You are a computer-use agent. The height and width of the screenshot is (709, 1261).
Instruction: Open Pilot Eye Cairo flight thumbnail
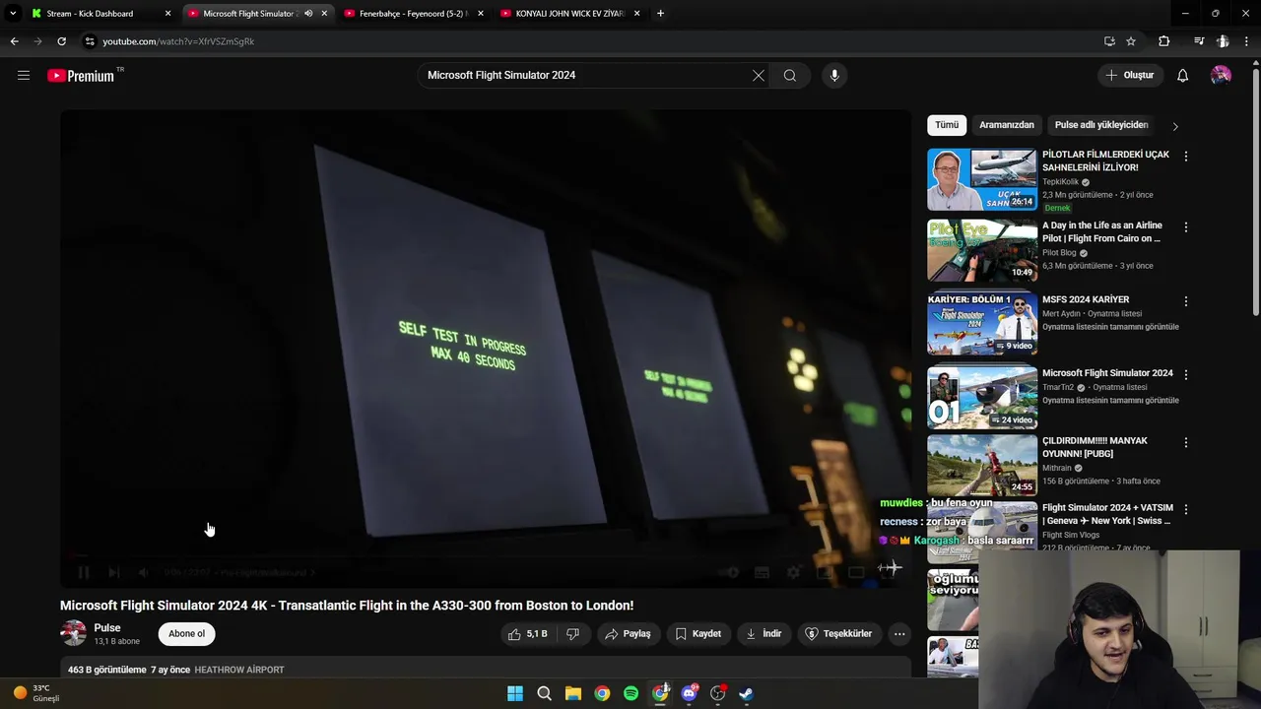(x=982, y=250)
